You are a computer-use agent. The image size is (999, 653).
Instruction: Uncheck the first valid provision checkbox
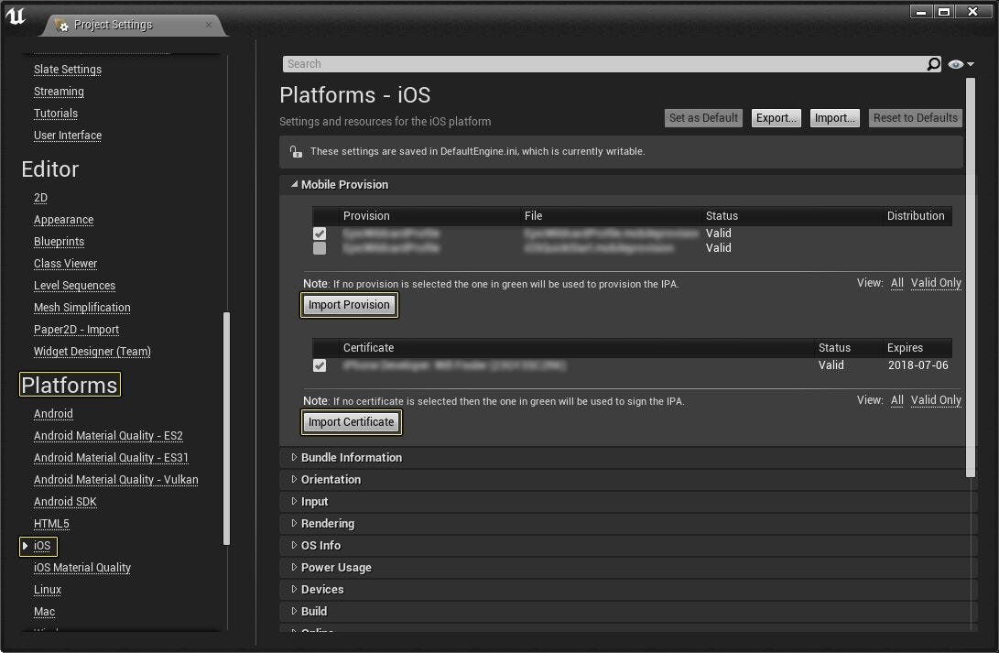click(320, 234)
